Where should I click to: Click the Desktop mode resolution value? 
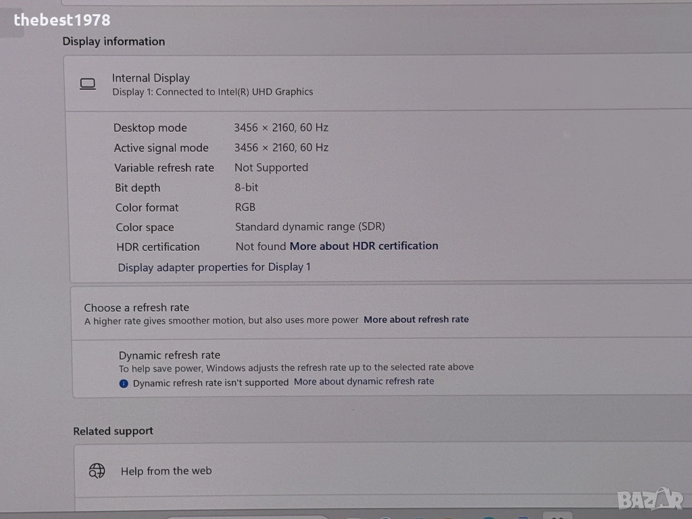click(281, 127)
